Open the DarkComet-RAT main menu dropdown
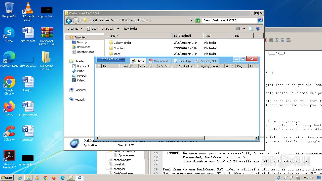 point(111,59)
